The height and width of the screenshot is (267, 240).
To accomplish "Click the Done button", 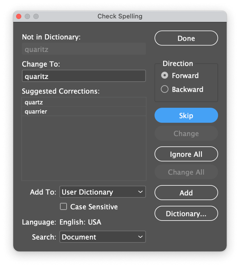I will tap(186, 38).
